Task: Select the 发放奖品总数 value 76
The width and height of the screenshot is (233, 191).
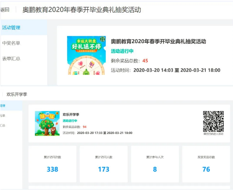Action: point(206,169)
